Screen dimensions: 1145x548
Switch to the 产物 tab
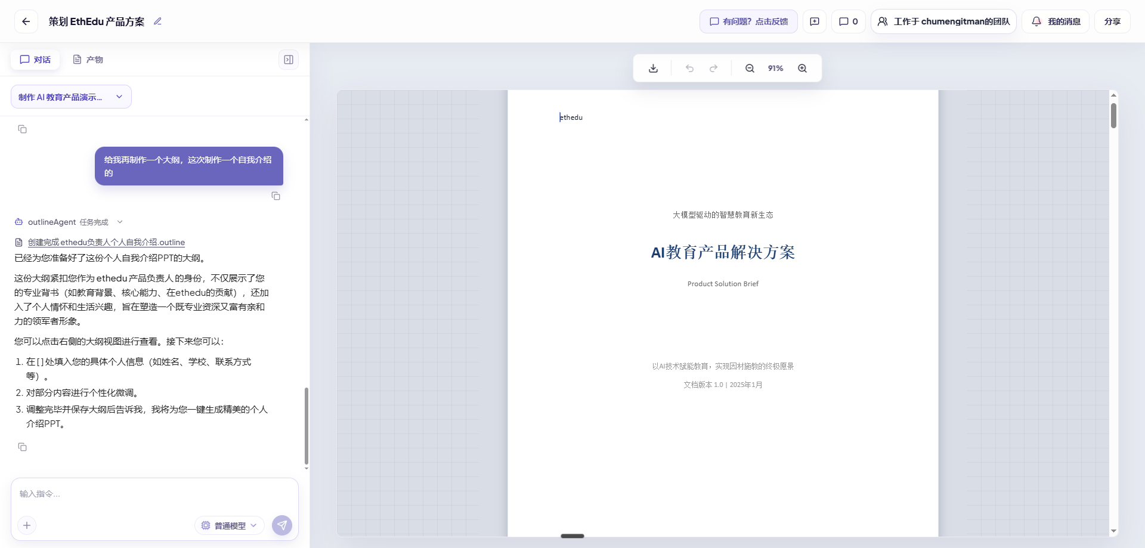click(88, 60)
